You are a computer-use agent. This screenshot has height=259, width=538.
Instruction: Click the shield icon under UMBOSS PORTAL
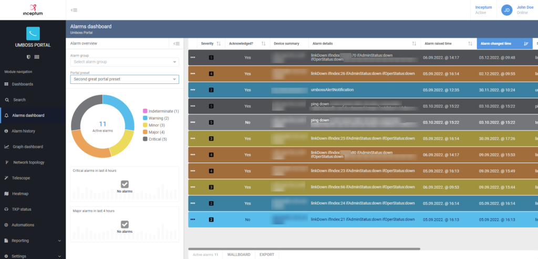click(28, 57)
